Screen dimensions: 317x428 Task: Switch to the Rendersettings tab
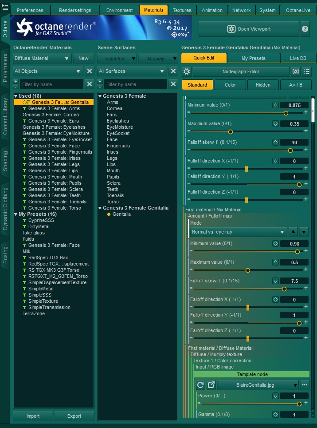point(75,10)
